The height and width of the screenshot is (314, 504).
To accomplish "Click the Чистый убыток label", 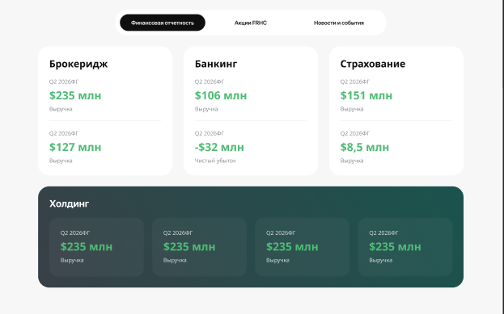I will 215,161.
